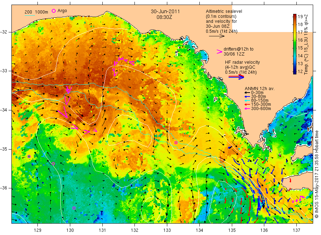Click the 16 tick label on color bar
This screenshot has height=235, width=321.
(x=300, y=40)
